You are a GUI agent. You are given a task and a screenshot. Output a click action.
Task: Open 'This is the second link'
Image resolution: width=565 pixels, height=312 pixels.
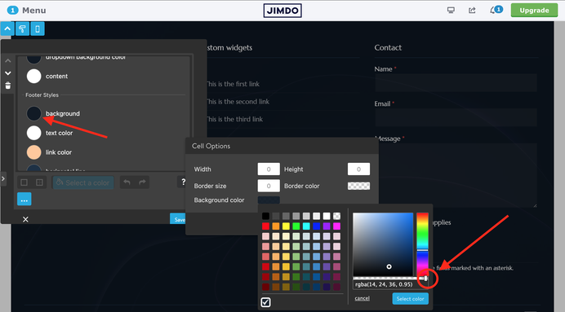238,102
